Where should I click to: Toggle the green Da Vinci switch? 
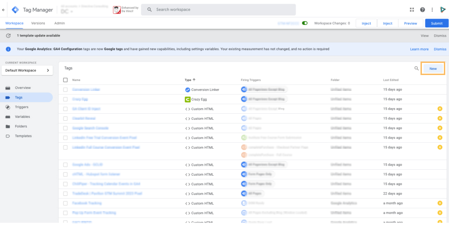point(305,23)
